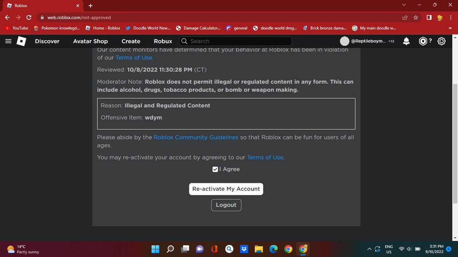458x257 pixels.
Task: Open the Robux page from the navbar
Action: [163, 41]
